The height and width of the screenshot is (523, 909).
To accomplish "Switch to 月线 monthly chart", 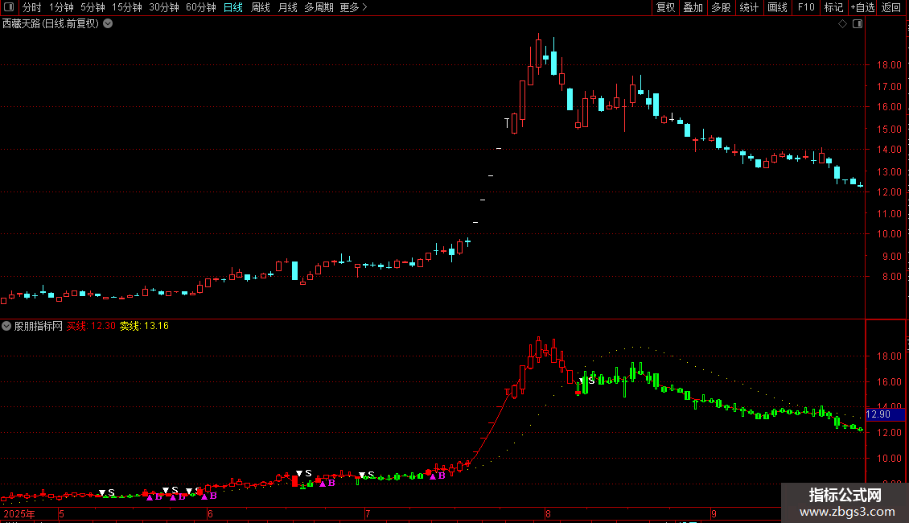I will pyautogui.click(x=287, y=7).
